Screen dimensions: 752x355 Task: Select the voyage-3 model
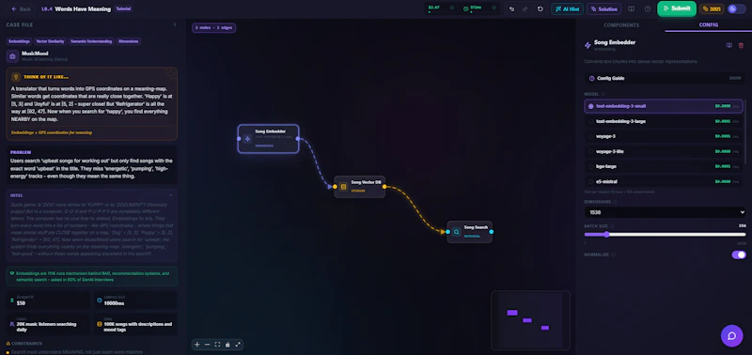[x=664, y=136]
